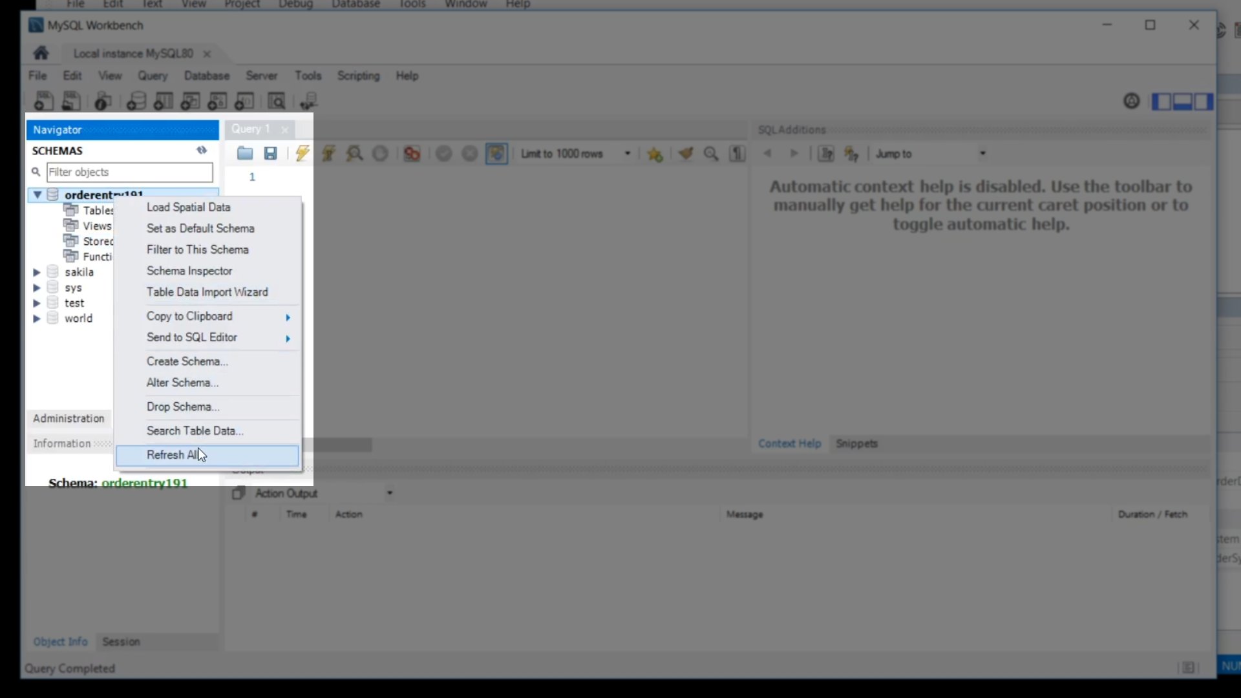Open the Jump to dropdown

[x=982, y=154]
